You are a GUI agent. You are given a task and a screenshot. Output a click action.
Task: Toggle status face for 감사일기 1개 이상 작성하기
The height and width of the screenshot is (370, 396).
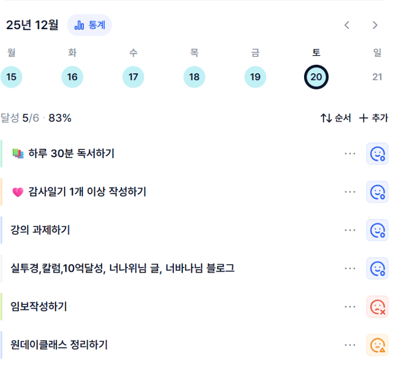[x=377, y=192]
